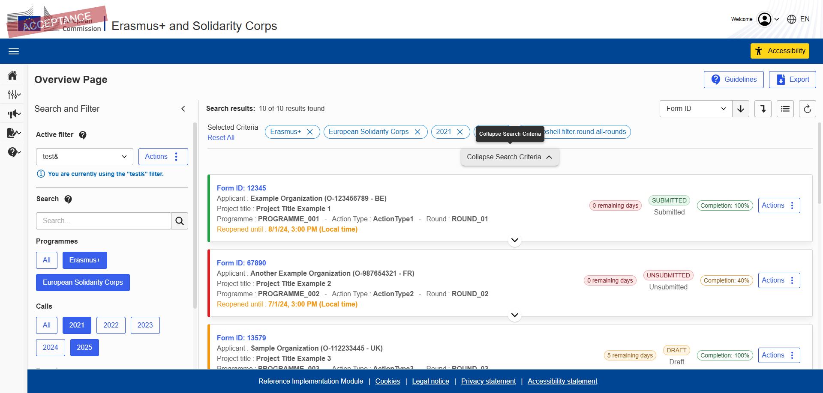Screen dimensions: 823x393
Task: Toggle the 2025 call filter
Action: (84, 348)
